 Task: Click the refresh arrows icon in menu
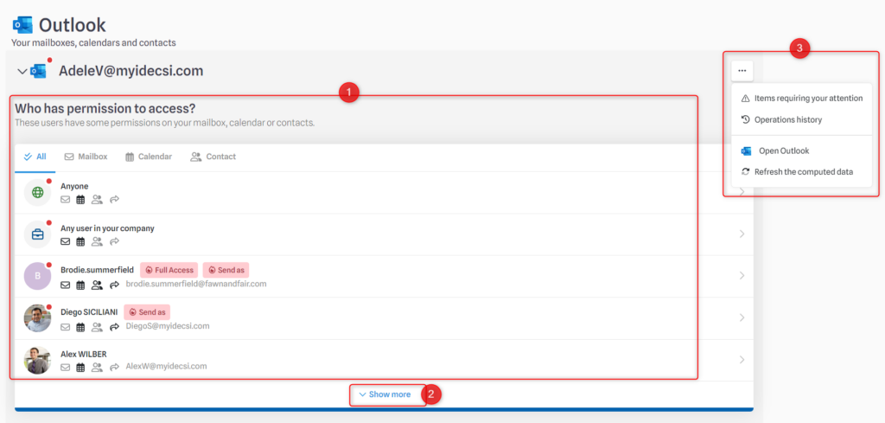[x=745, y=171]
